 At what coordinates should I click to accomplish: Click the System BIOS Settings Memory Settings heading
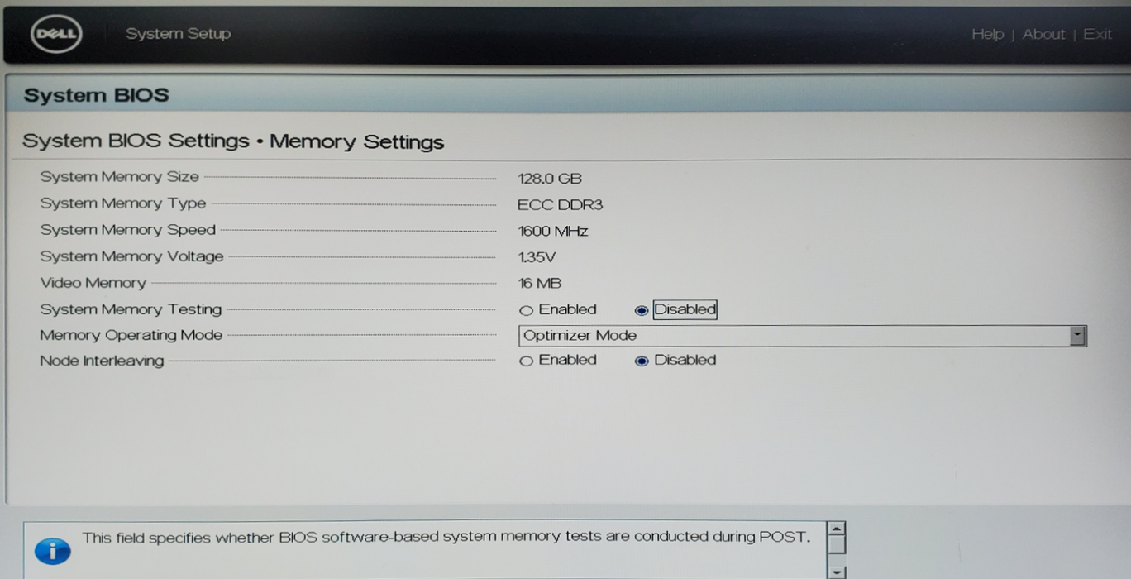point(233,141)
